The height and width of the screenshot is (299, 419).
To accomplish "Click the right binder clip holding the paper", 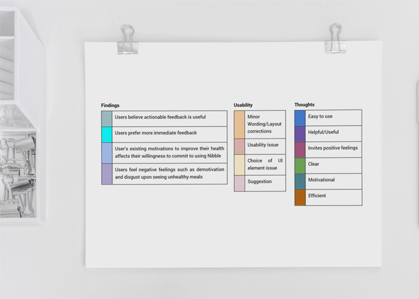I will (x=335, y=38).
